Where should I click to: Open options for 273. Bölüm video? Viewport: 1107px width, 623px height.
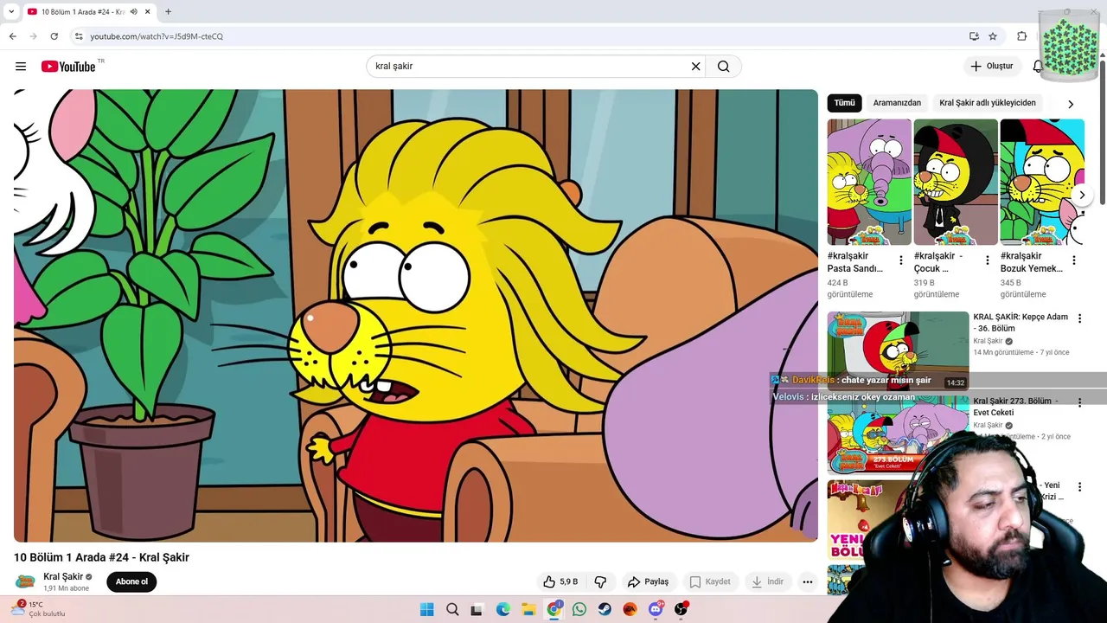1079,402
